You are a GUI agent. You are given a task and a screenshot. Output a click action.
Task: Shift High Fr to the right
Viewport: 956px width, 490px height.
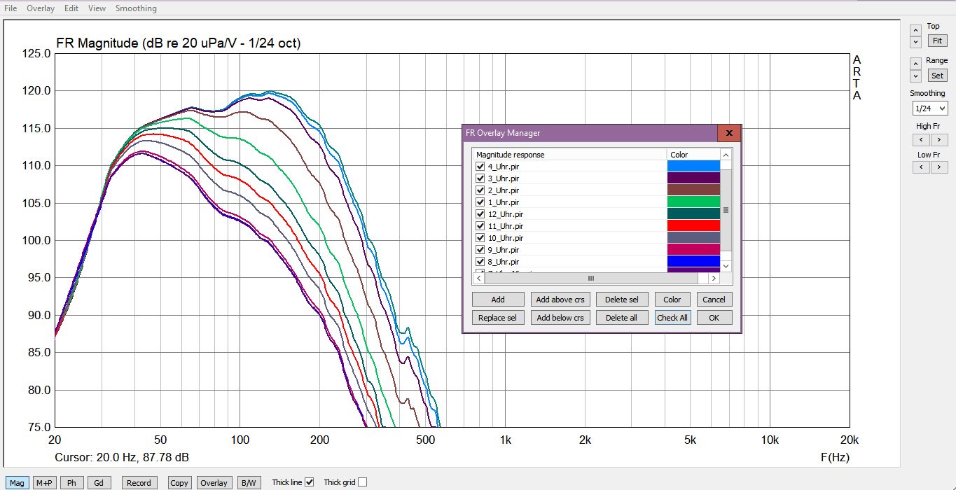coord(939,140)
